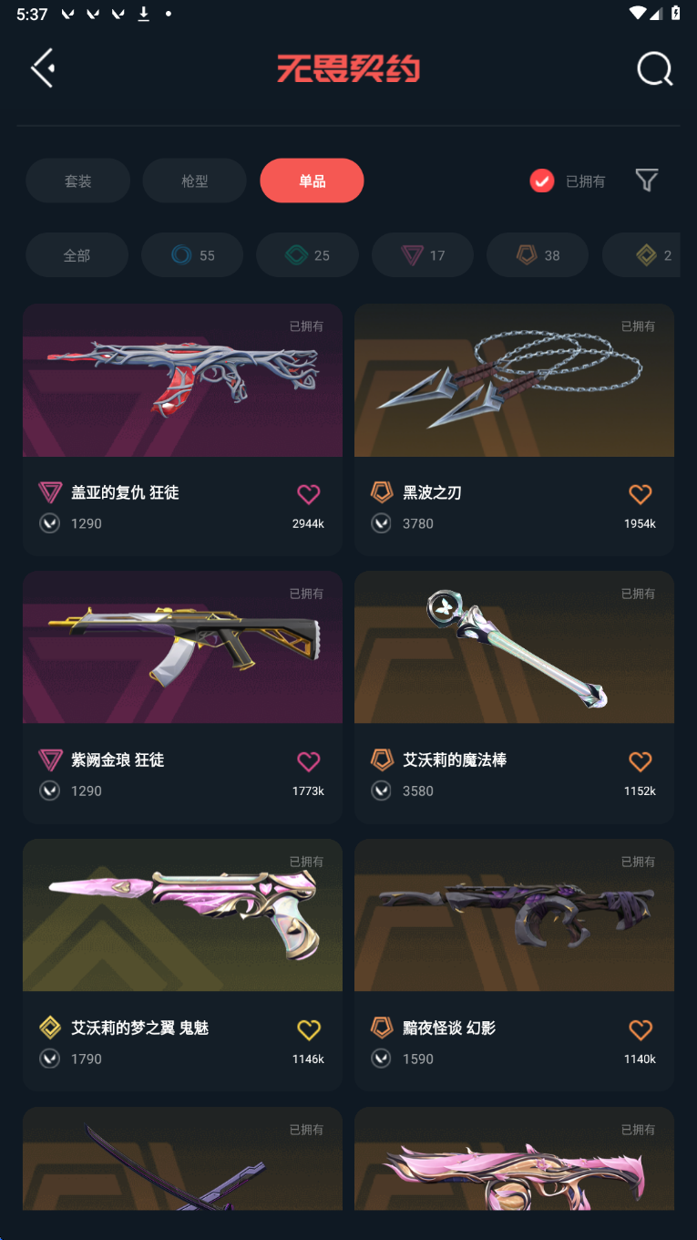Switch to the 套装 tab
Image resolution: width=697 pixels, height=1240 pixels.
coord(77,181)
